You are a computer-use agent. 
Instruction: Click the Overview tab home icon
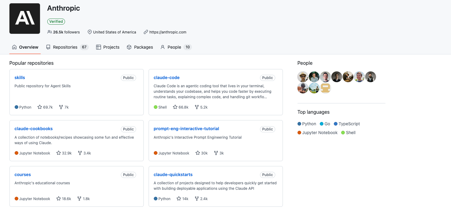pyautogui.click(x=14, y=47)
